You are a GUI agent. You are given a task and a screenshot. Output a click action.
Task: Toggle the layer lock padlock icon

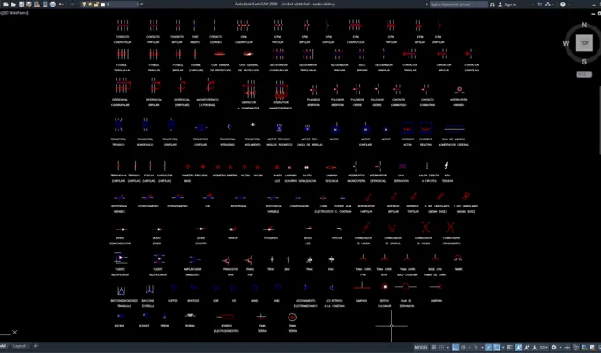click(x=96, y=4)
